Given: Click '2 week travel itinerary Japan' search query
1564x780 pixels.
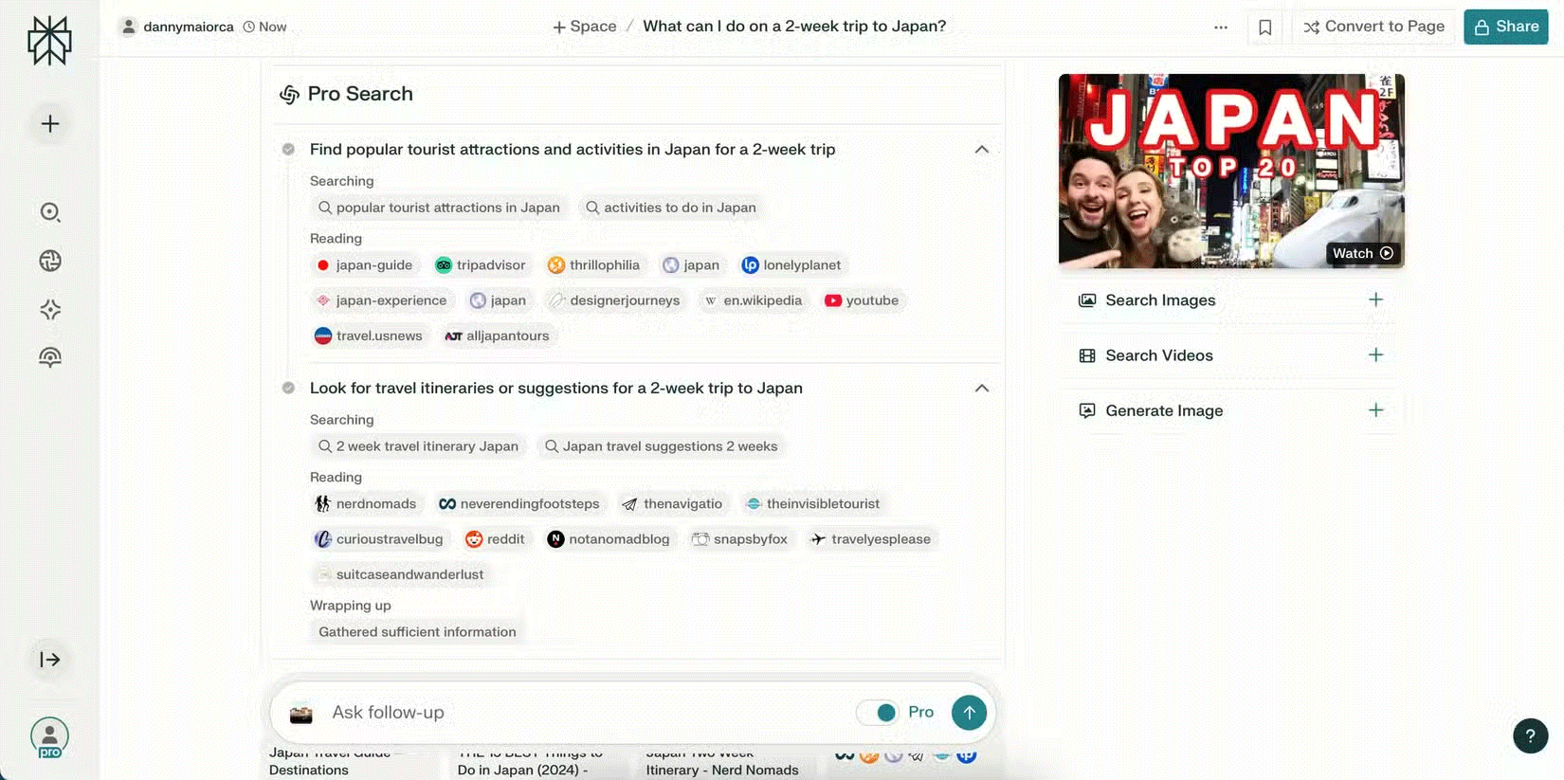Looking at the screenshot, I should pos(418,446).
